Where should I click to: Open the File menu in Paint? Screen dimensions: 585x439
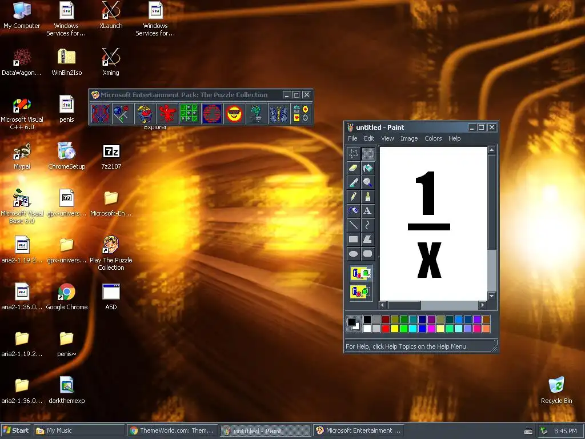(x=352, y=138)
